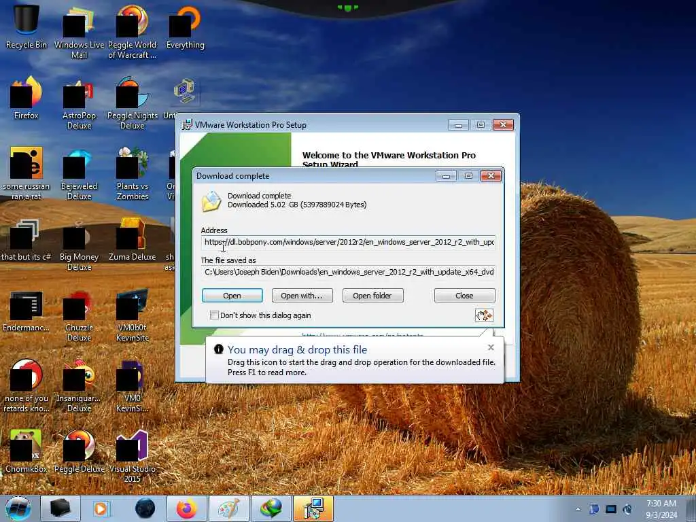Image resolution: width=696 pixels, height=522 pixels.
Task: Select VM0b0t KevinSite desktop icon
Action: pyautogui.click(x=132, y=315)
